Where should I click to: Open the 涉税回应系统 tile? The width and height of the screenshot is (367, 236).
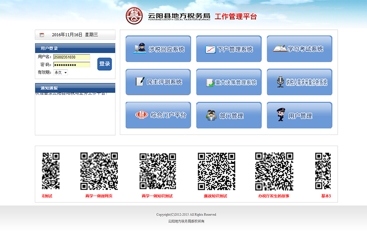coord(158,49)
